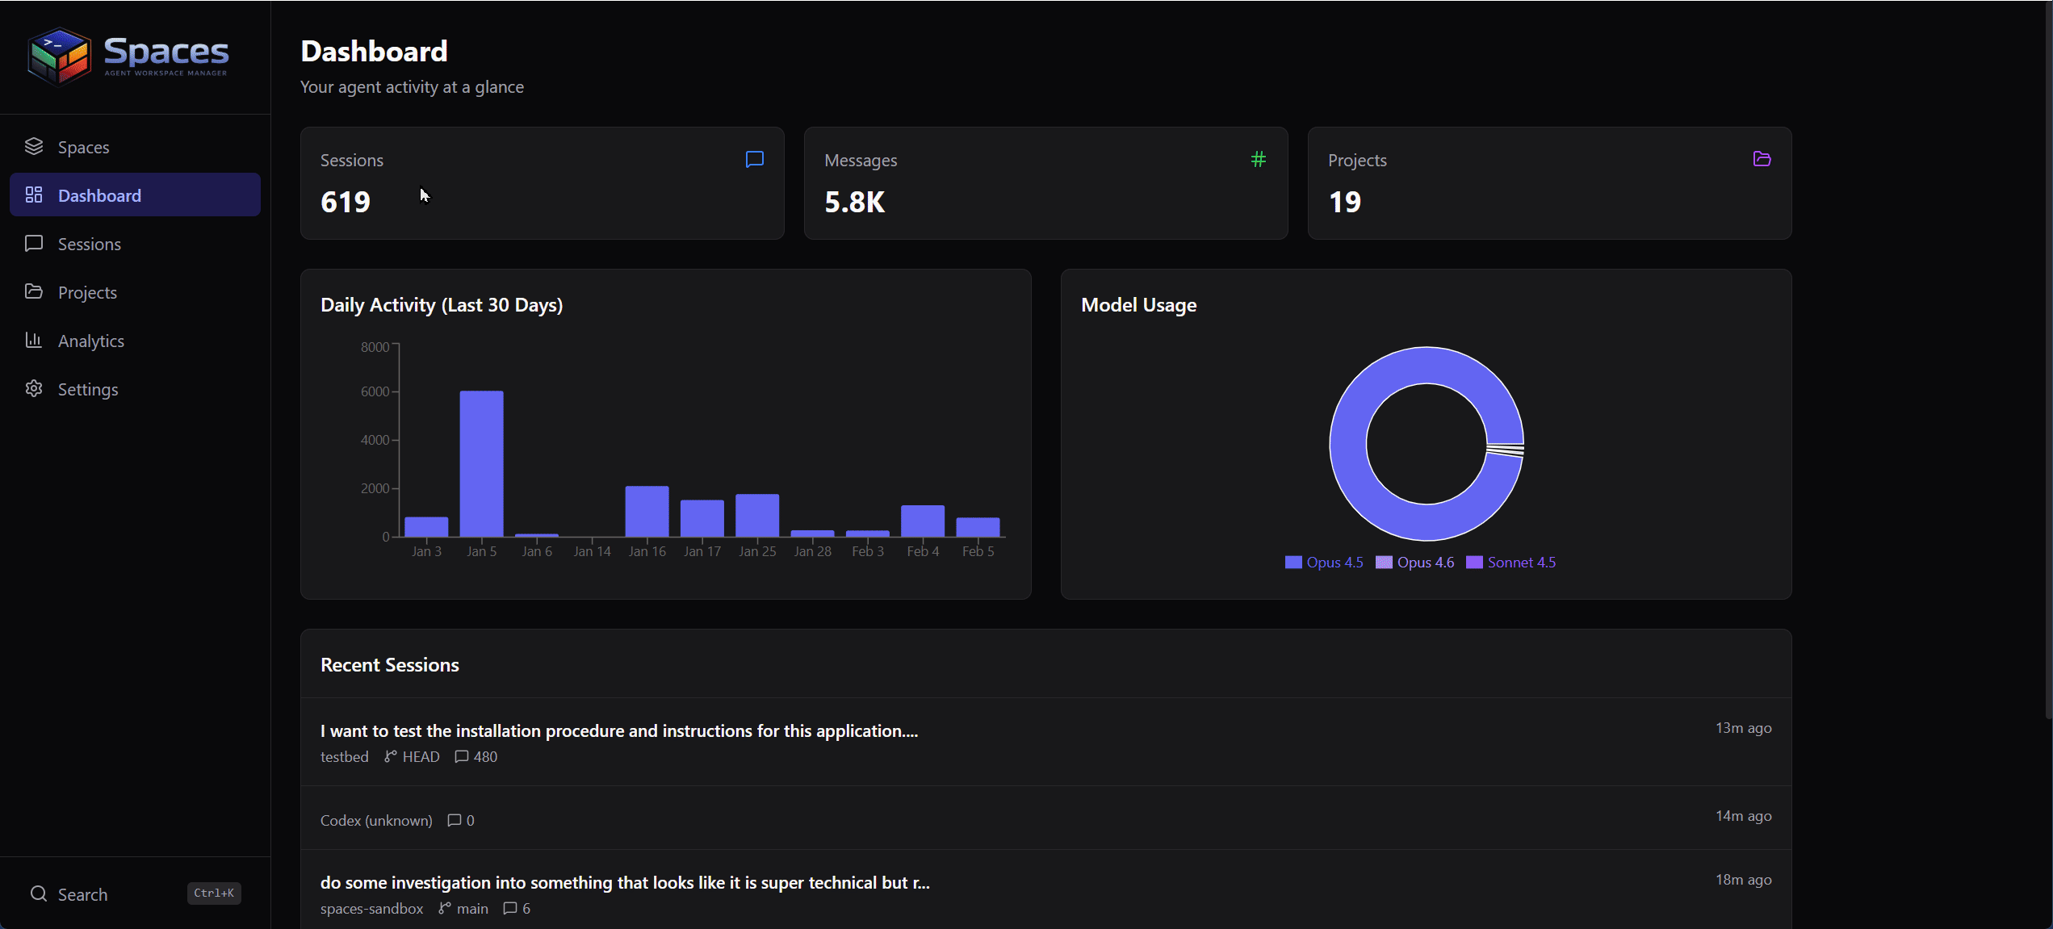Viewport: 2053px width, 929px height.
Task: Click the Spaces layers icon in sidebar
Action: coord(34,146)
